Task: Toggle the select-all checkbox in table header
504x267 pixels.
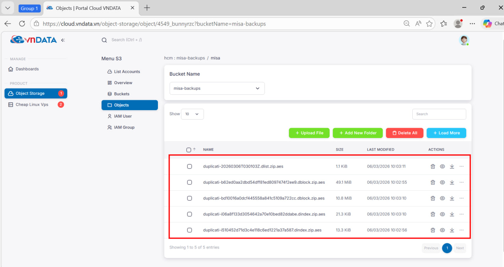Action: (x=189, y=150)
